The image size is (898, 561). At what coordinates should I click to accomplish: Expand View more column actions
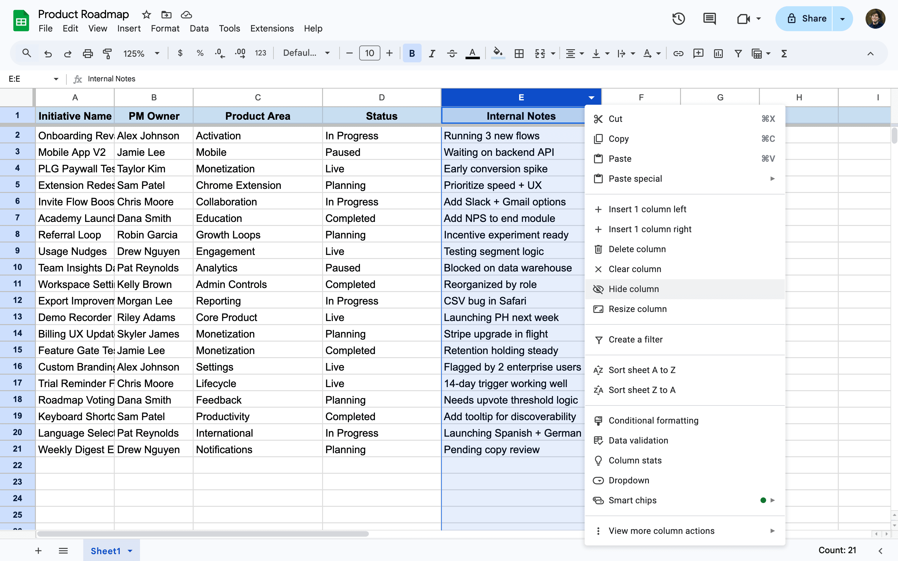click(x=685, y=531)
